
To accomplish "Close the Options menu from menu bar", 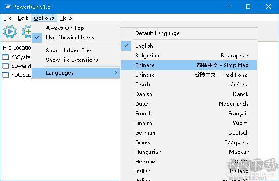I will click(44, 18).
